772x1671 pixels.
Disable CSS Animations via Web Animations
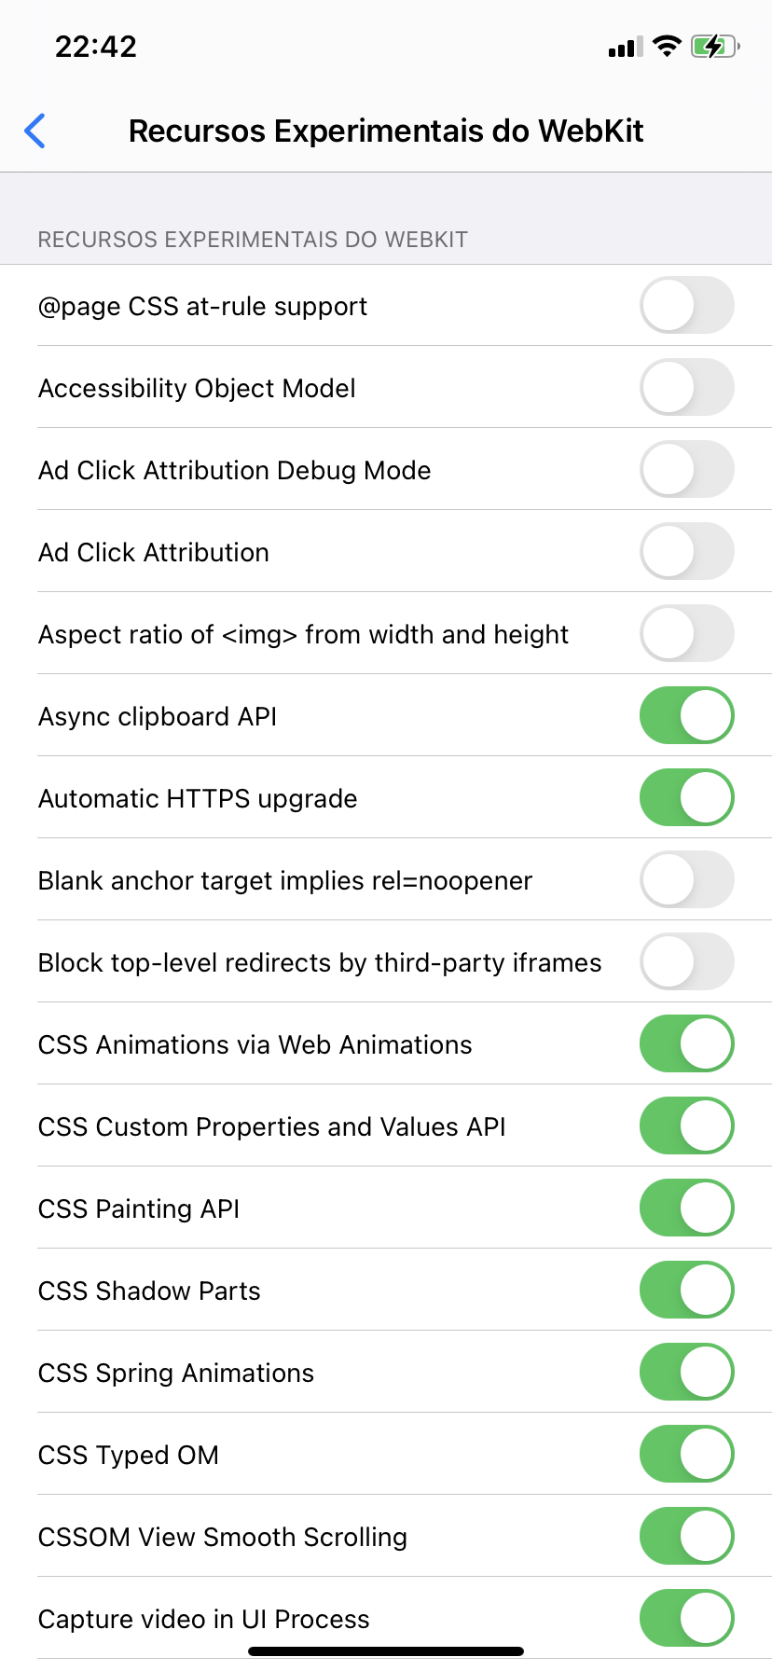[686, 1043]
